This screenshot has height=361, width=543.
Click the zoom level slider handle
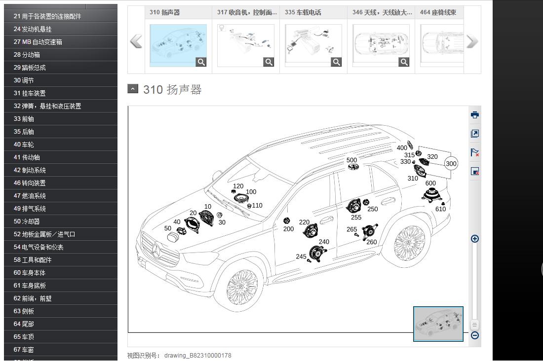pos(474,325)
